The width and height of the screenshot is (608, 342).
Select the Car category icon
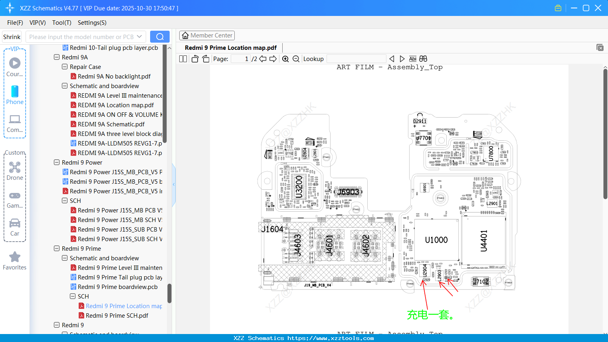click(x=15, y=227)
